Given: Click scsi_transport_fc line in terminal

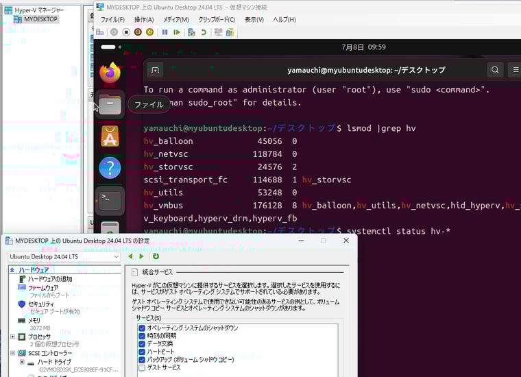Looking at the screenshot, I should click(247, 180).
